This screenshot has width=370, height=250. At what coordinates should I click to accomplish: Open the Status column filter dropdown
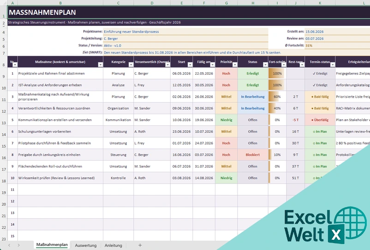pos(265,65)
